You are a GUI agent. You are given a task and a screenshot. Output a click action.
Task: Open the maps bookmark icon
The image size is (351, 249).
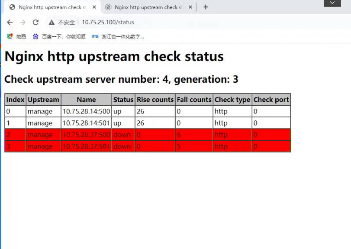point(10,36)
